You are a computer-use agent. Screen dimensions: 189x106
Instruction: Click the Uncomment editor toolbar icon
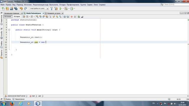click(x=82, y=17)
